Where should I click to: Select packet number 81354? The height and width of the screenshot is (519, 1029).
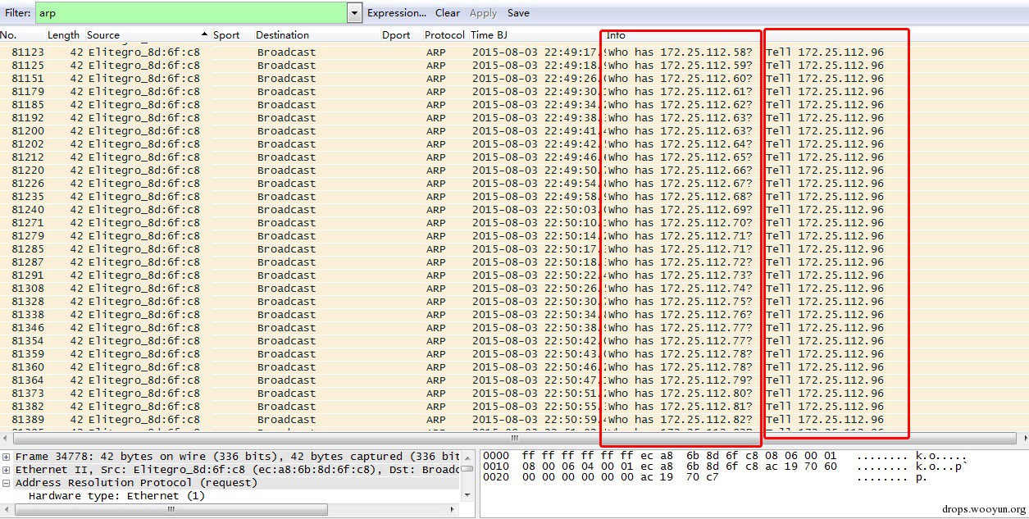coord(28,341)
